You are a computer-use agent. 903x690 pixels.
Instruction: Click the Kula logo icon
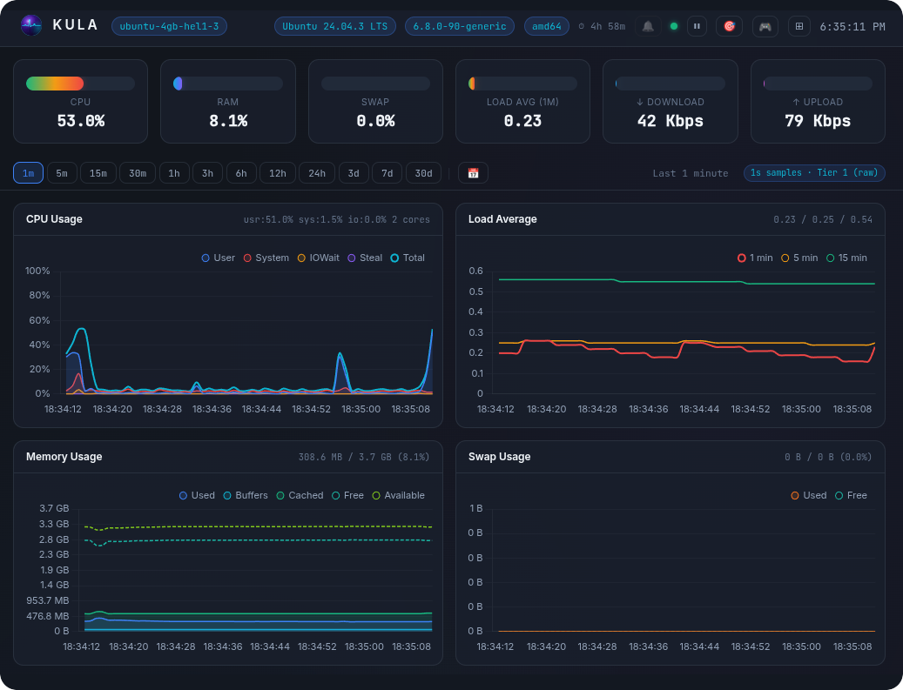pos(31,25)
